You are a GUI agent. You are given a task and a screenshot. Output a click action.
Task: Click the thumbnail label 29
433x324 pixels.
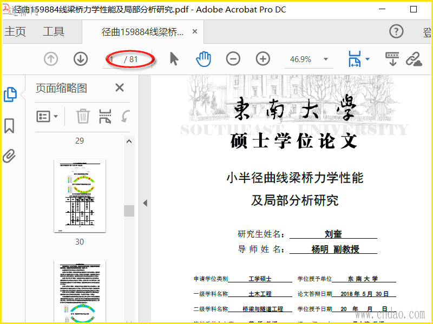pos(80,141)
